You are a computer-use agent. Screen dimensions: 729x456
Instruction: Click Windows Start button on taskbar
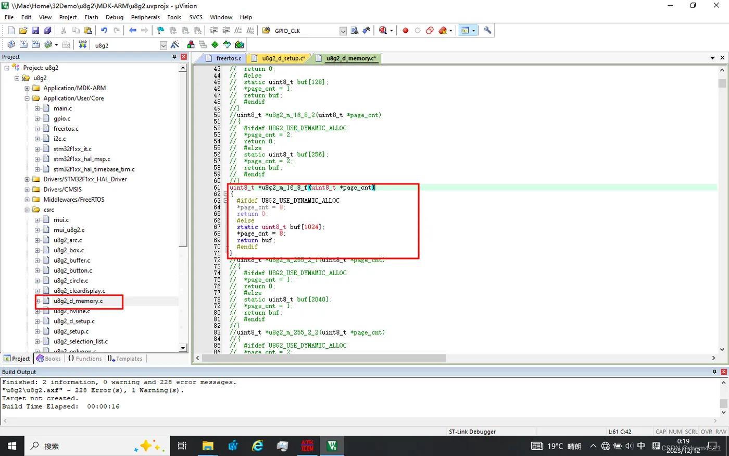coord(12,446)
